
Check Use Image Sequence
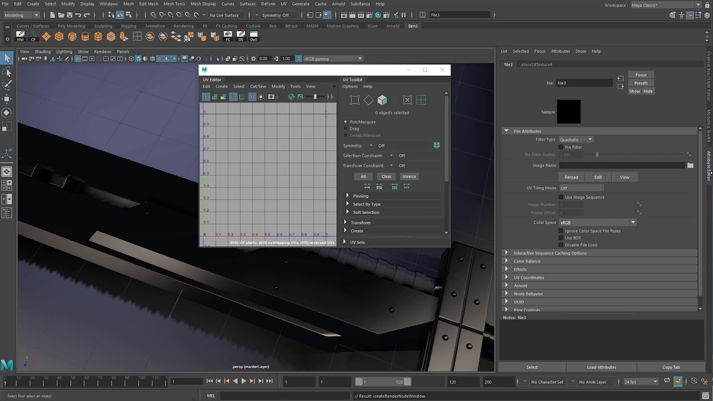click(x=561, y=197)
